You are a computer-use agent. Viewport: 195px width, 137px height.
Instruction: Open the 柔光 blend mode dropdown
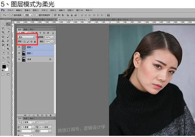coord(26,37)
